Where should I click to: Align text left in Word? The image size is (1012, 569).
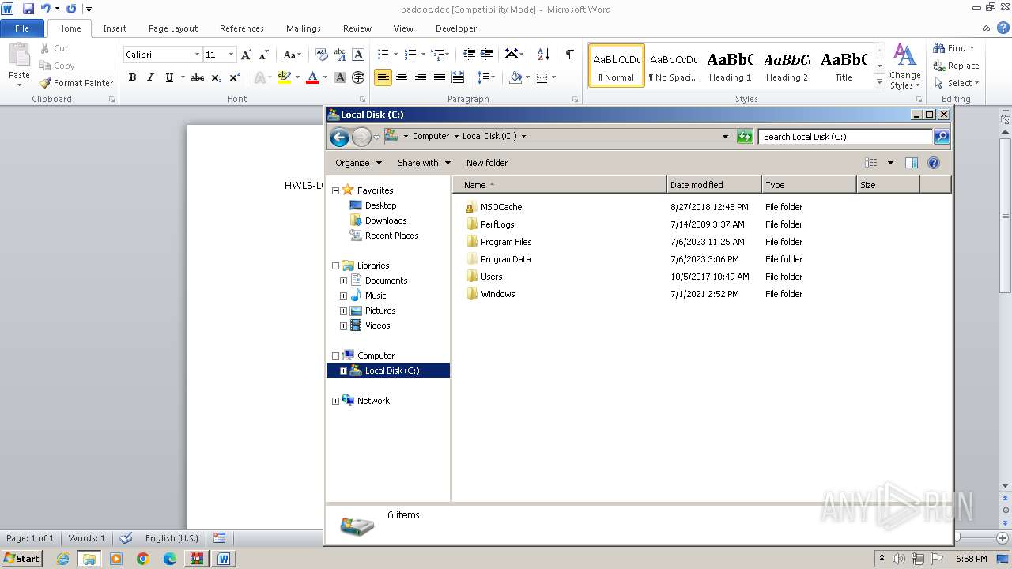pyautogui.click(x=383, y=77)
